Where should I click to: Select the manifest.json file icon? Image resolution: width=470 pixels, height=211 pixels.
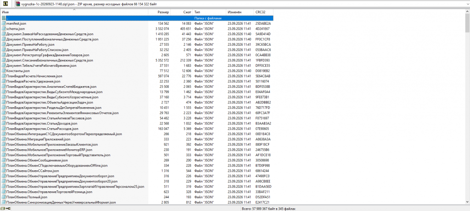click(x=4, y=23)
